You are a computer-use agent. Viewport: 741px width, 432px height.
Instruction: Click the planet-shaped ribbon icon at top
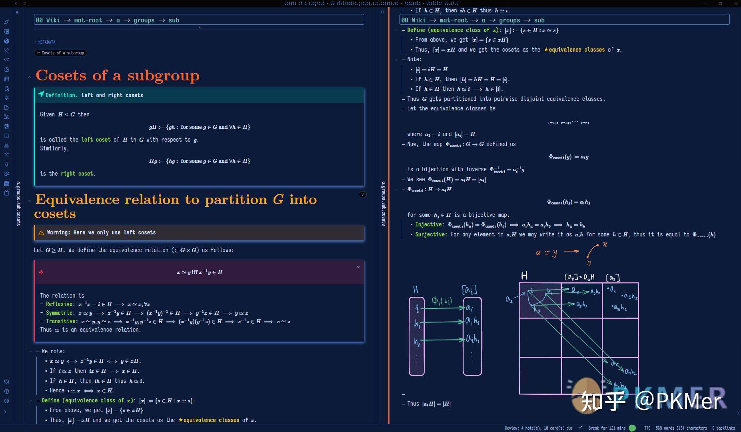pyautogui.click(x=6, y=22)
